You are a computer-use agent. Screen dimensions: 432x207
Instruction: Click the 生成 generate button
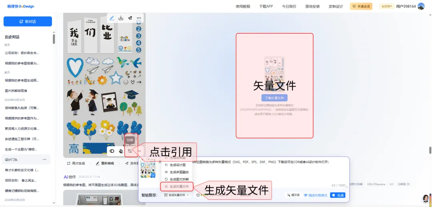click(x=338, y=195)
